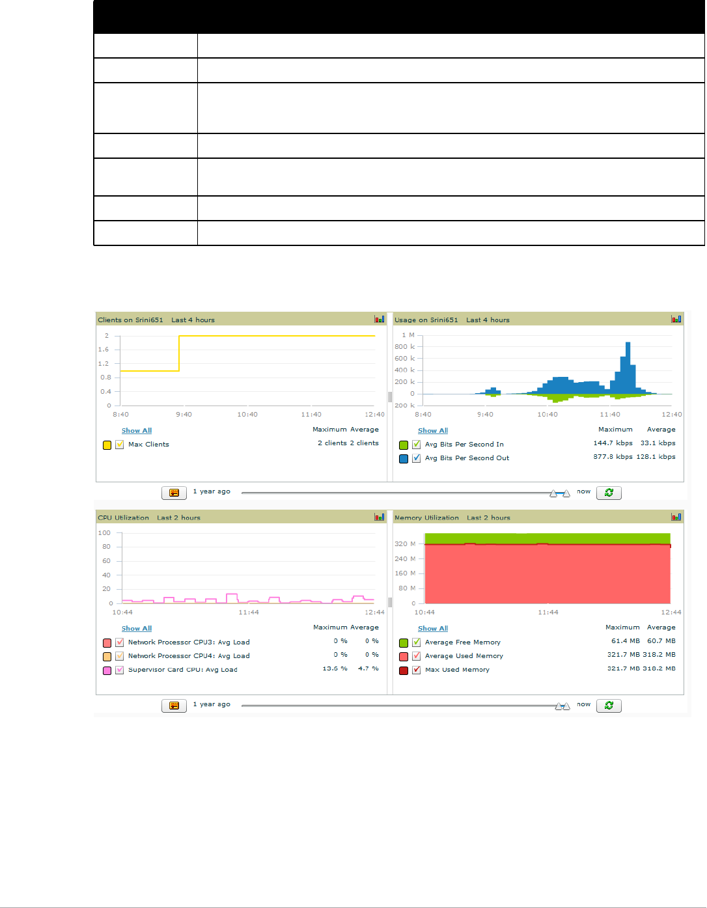The image size is (707, 908).
Task: Toggle Supervisor Card CPU Avg Load checkbox
Action: click(x=120, y=670)
